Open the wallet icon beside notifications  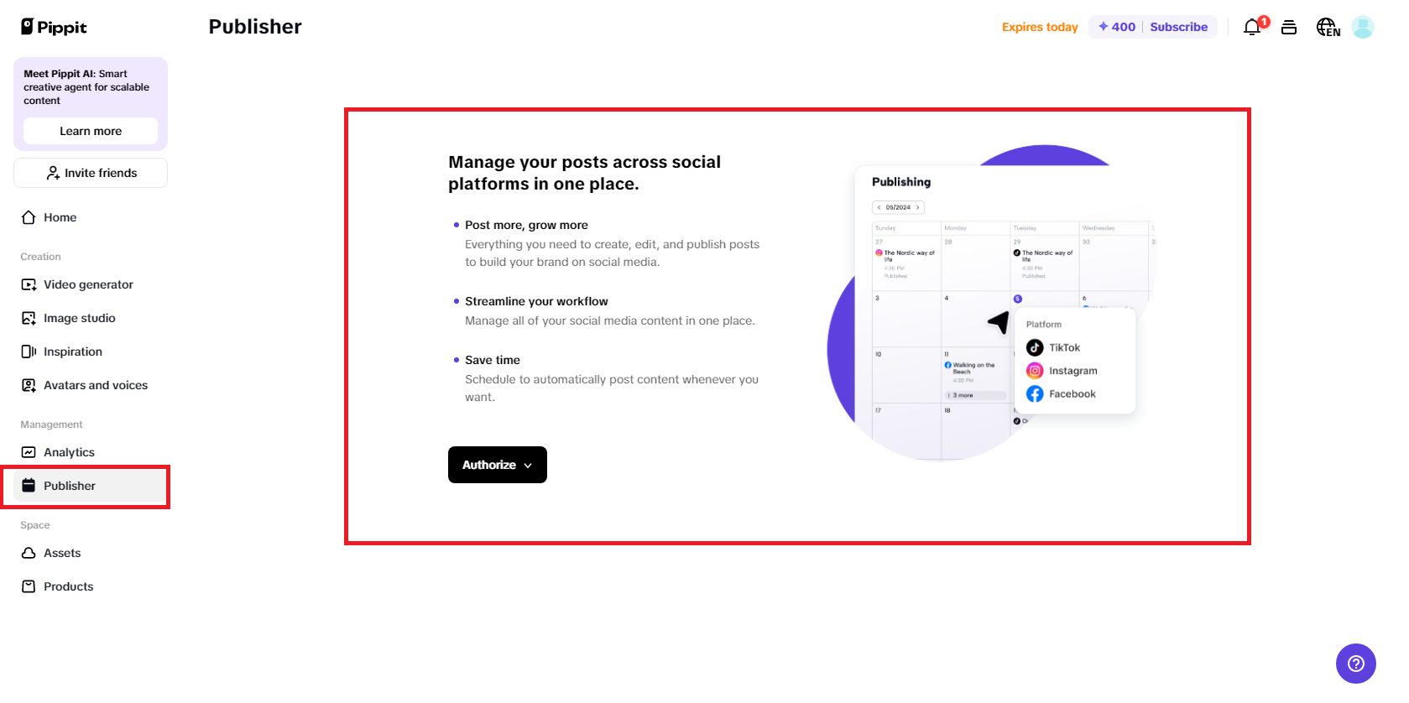(1290, 27)
